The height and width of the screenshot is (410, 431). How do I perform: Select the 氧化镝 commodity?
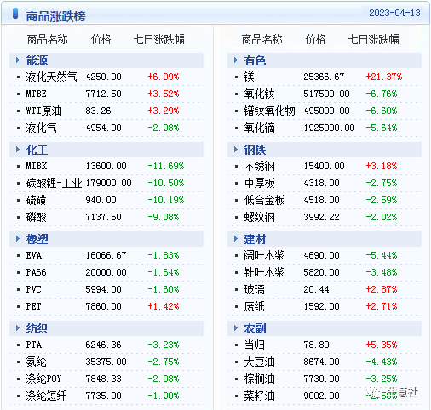tap(259, 128)
